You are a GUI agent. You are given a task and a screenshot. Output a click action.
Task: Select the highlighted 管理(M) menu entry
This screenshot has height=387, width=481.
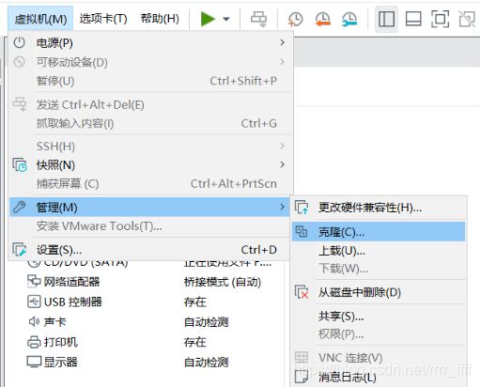point(149,207)
